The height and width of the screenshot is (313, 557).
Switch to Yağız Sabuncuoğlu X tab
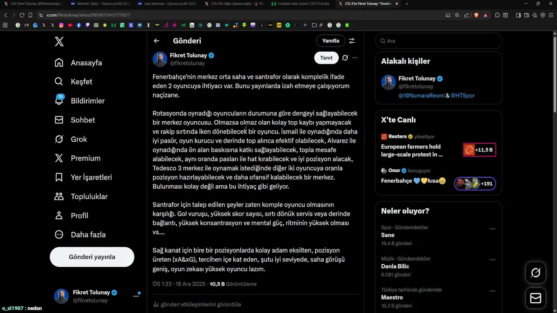click(x=234, y=3)
